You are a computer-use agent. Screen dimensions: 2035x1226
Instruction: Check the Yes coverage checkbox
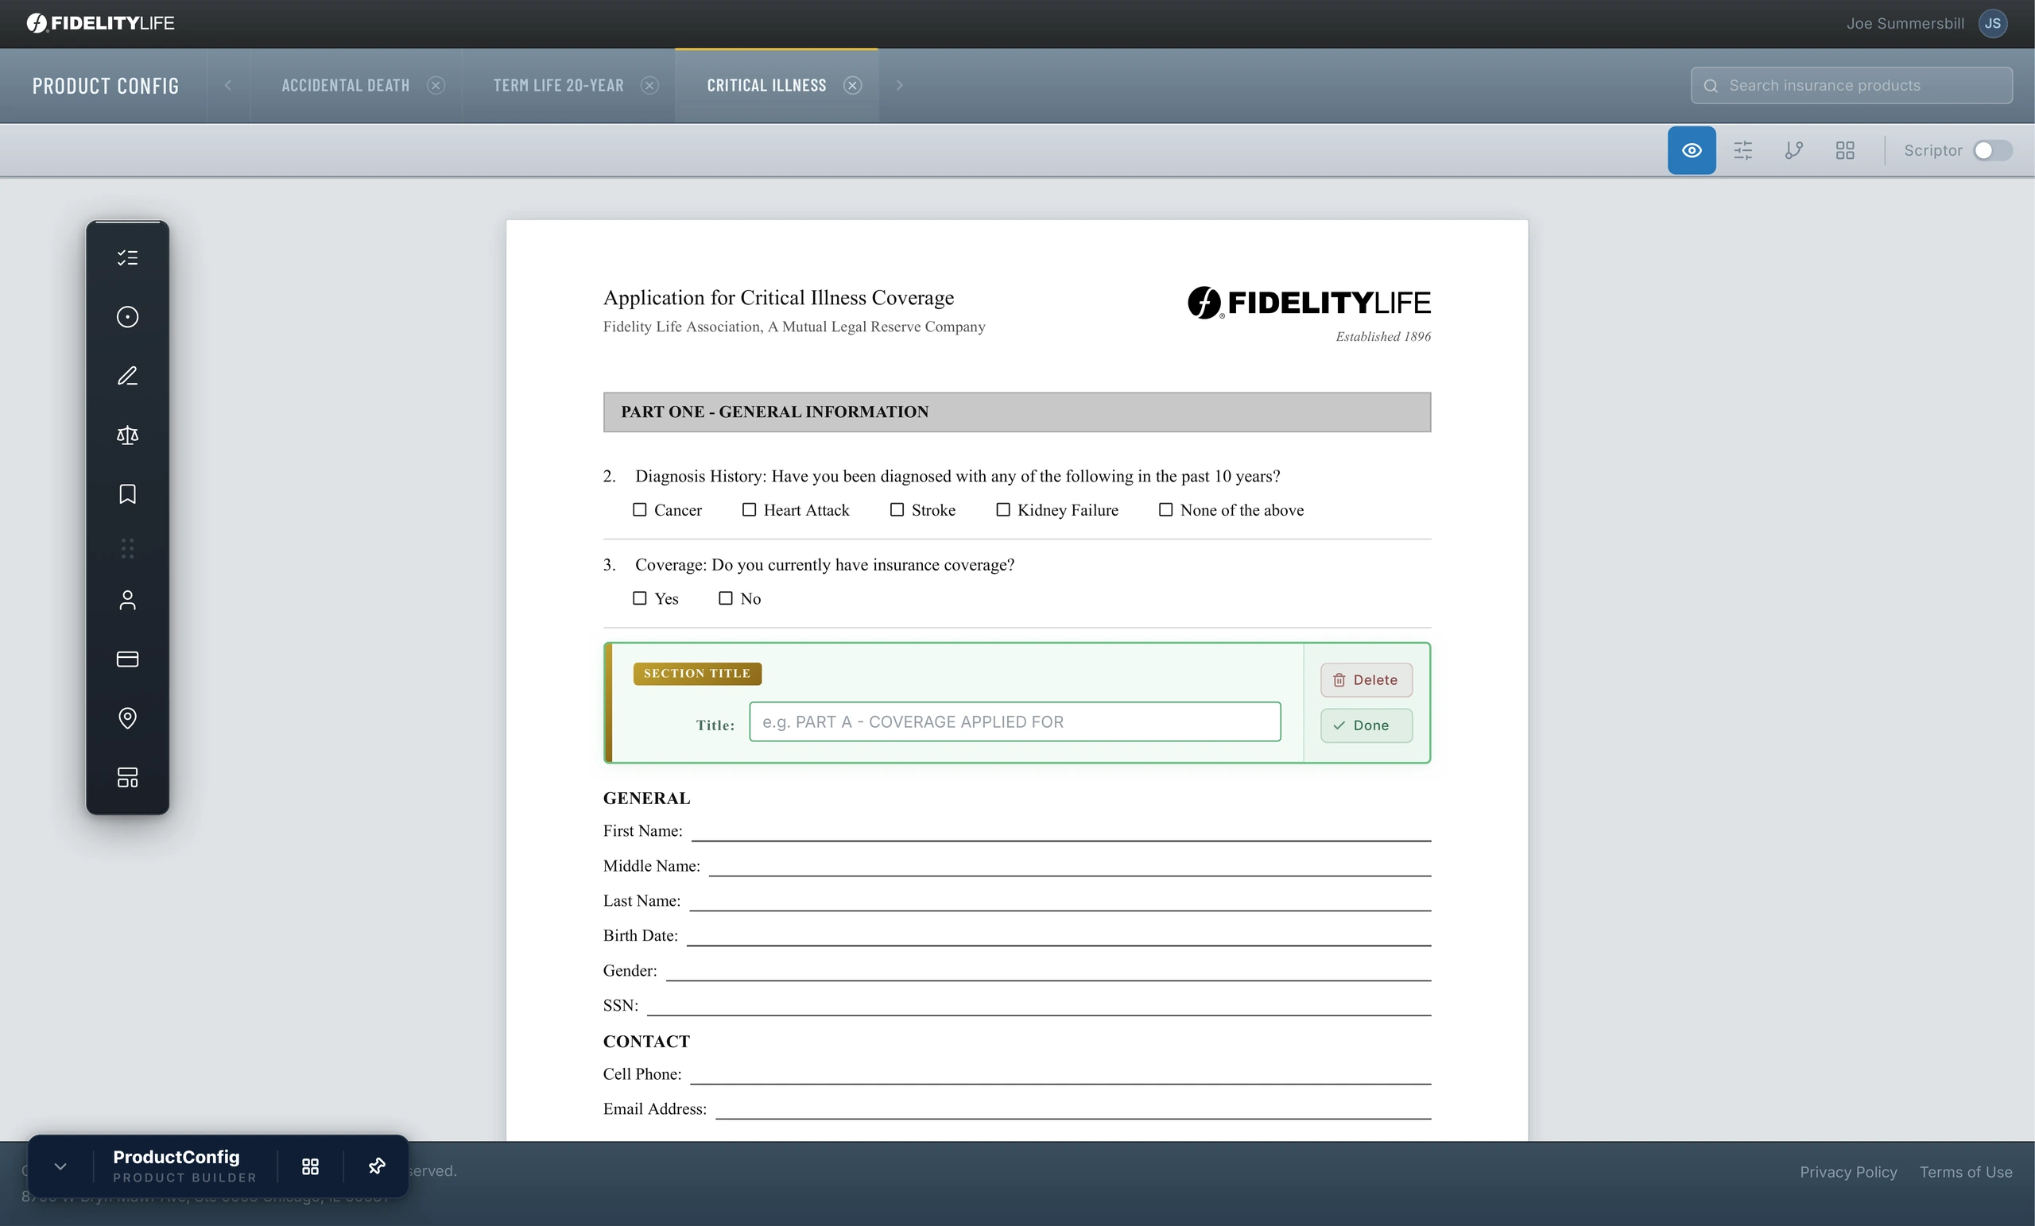point(639,598)
